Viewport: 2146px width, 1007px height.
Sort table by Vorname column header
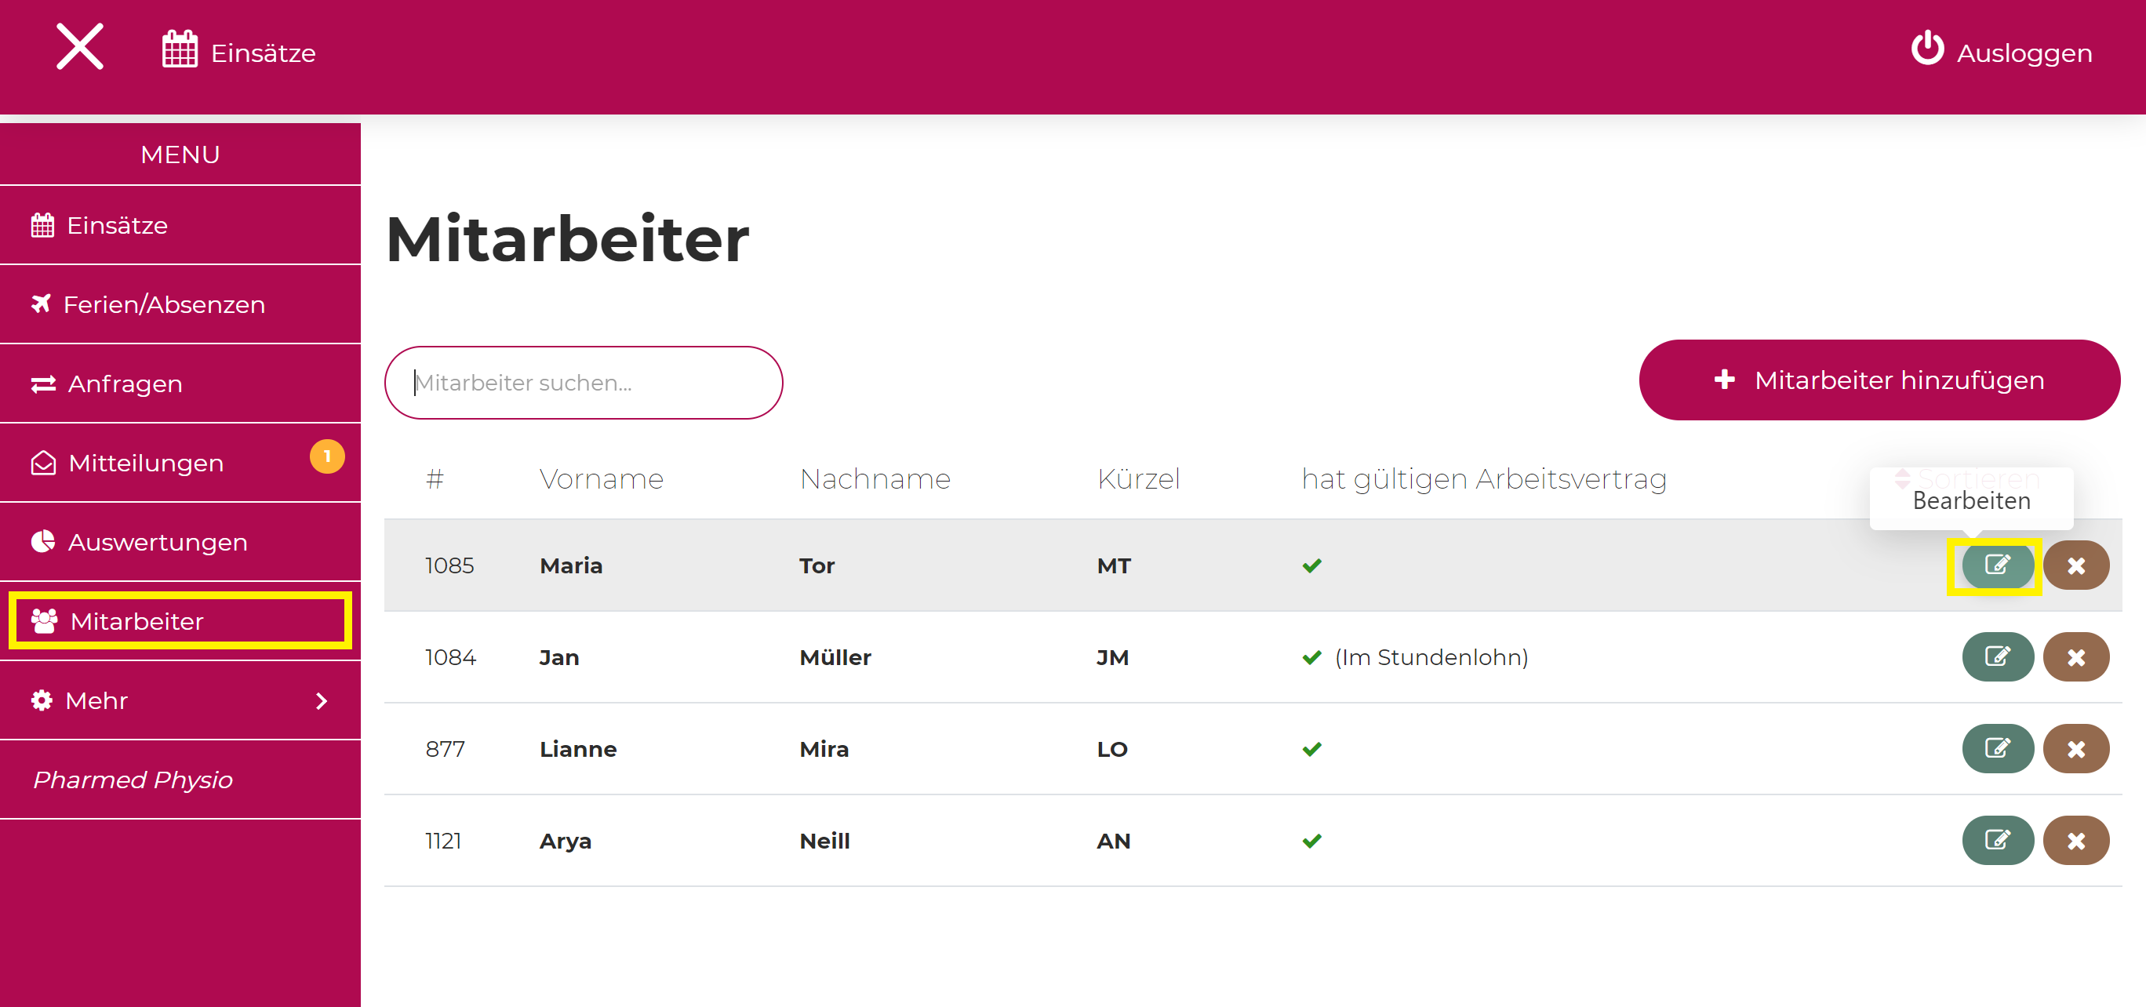601,479
